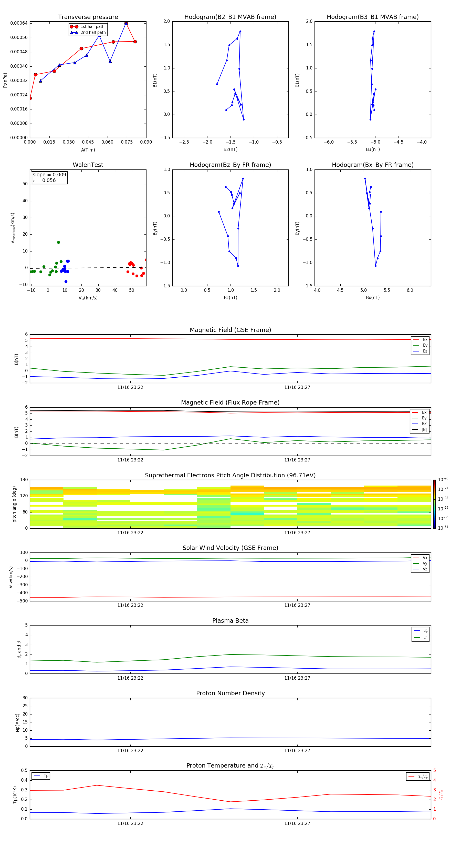This screenshot has width=461, height=846.
Task: Click the '11/16 23:27' tick under GSE magnetic field
Action: point(297,388)
